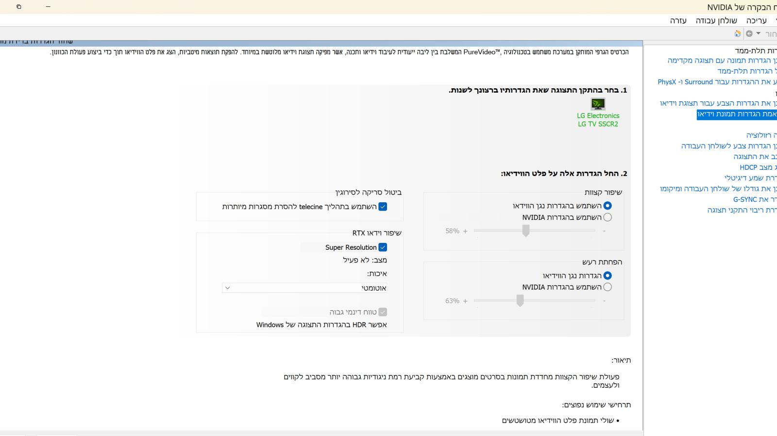Click the plus icon of edge enhancement slider
The width and height of the screenshot is (777, 436).
(x=465, y=231)
